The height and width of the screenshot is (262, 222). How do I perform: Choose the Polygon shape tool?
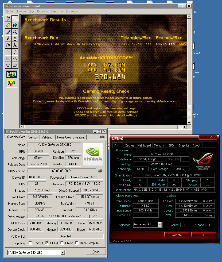tap(15, 59)
